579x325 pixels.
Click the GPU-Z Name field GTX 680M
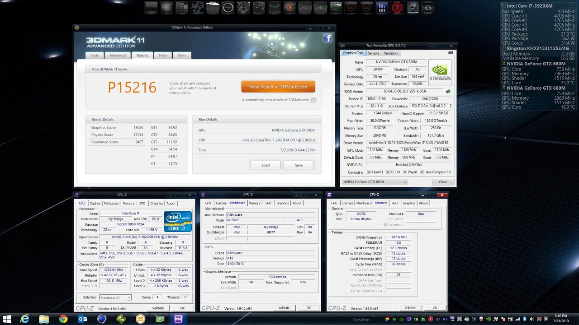pyautogui.click(x=395, y=62)
